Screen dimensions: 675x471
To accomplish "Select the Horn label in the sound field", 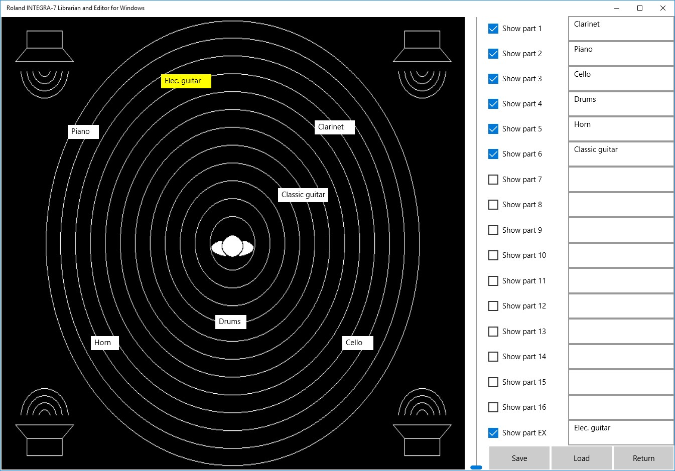I will point(105,343).
